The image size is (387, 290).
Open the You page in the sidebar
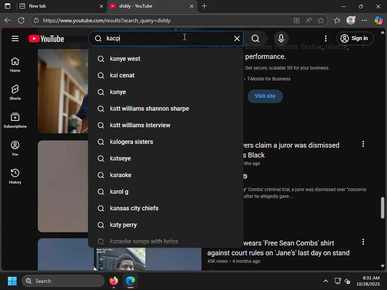(x=15, y=148)
